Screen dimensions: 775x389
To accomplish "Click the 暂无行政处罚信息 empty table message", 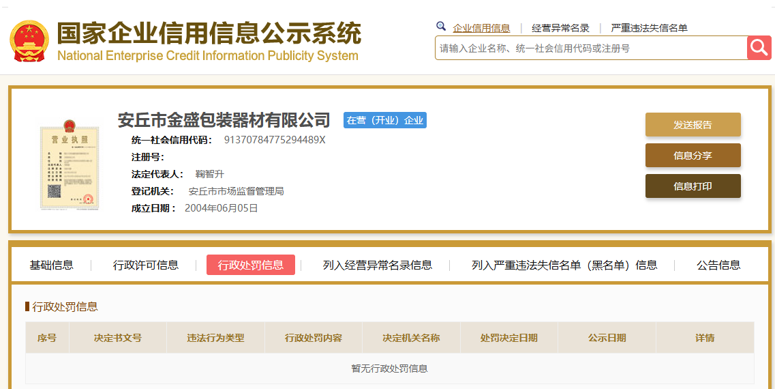I will coord(389,369).
